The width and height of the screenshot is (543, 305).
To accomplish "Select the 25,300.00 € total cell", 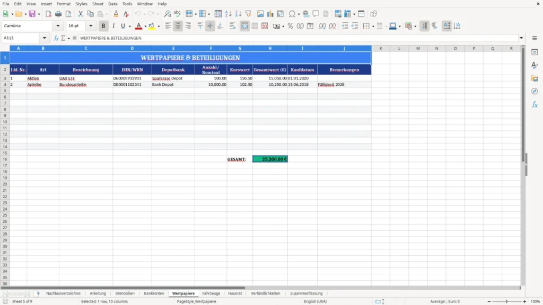I will coord(270,159).
